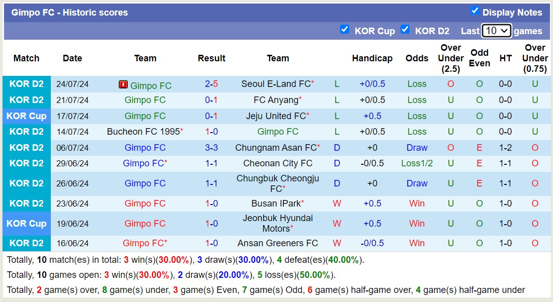Click the red card icon beside Gimpo FC

click(123, 84)
